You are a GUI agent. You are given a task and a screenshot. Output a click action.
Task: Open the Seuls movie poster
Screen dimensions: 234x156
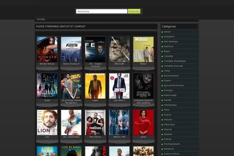pyautogui.click(x=47, y=86)
